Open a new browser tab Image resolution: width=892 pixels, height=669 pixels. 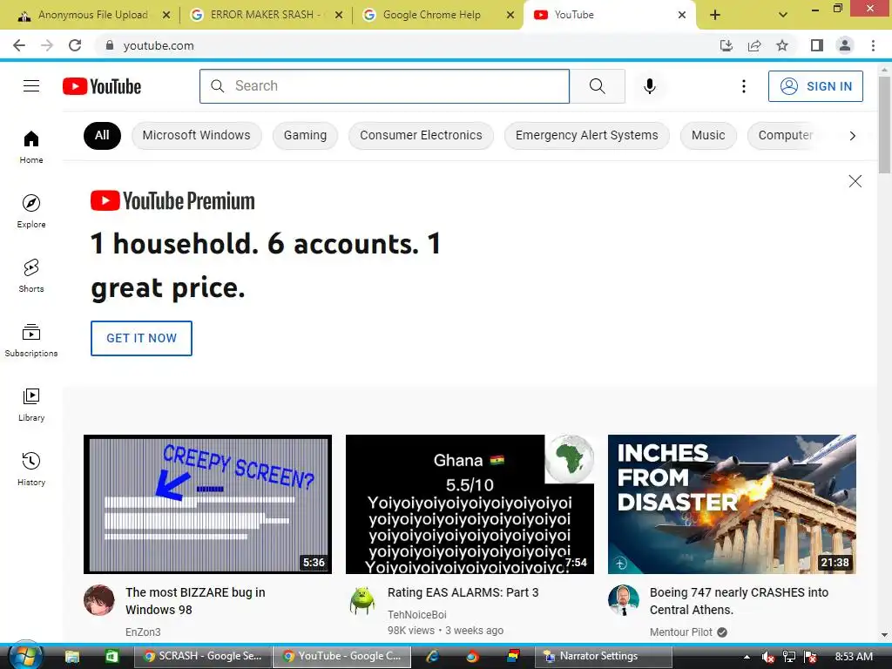tap(715, 15)
